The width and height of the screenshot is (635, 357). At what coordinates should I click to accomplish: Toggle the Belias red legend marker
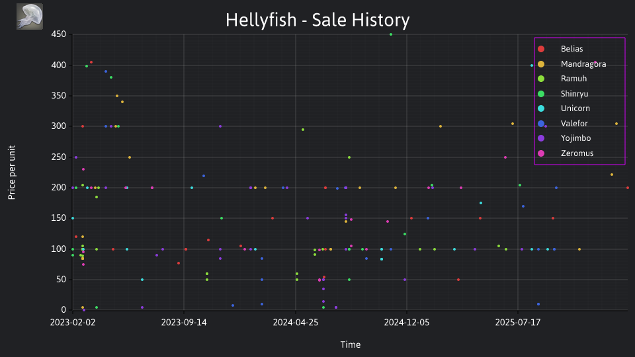pos(541,49)
